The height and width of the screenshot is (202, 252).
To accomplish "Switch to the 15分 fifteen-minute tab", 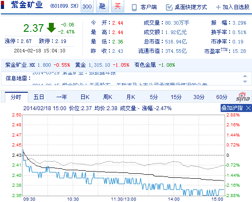I will pyautogui.click(x=176, y=97).
